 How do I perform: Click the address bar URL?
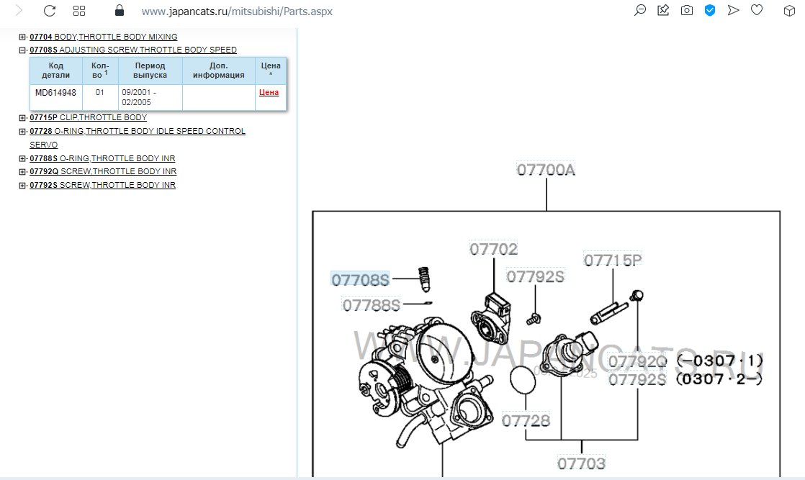point(237,12)
